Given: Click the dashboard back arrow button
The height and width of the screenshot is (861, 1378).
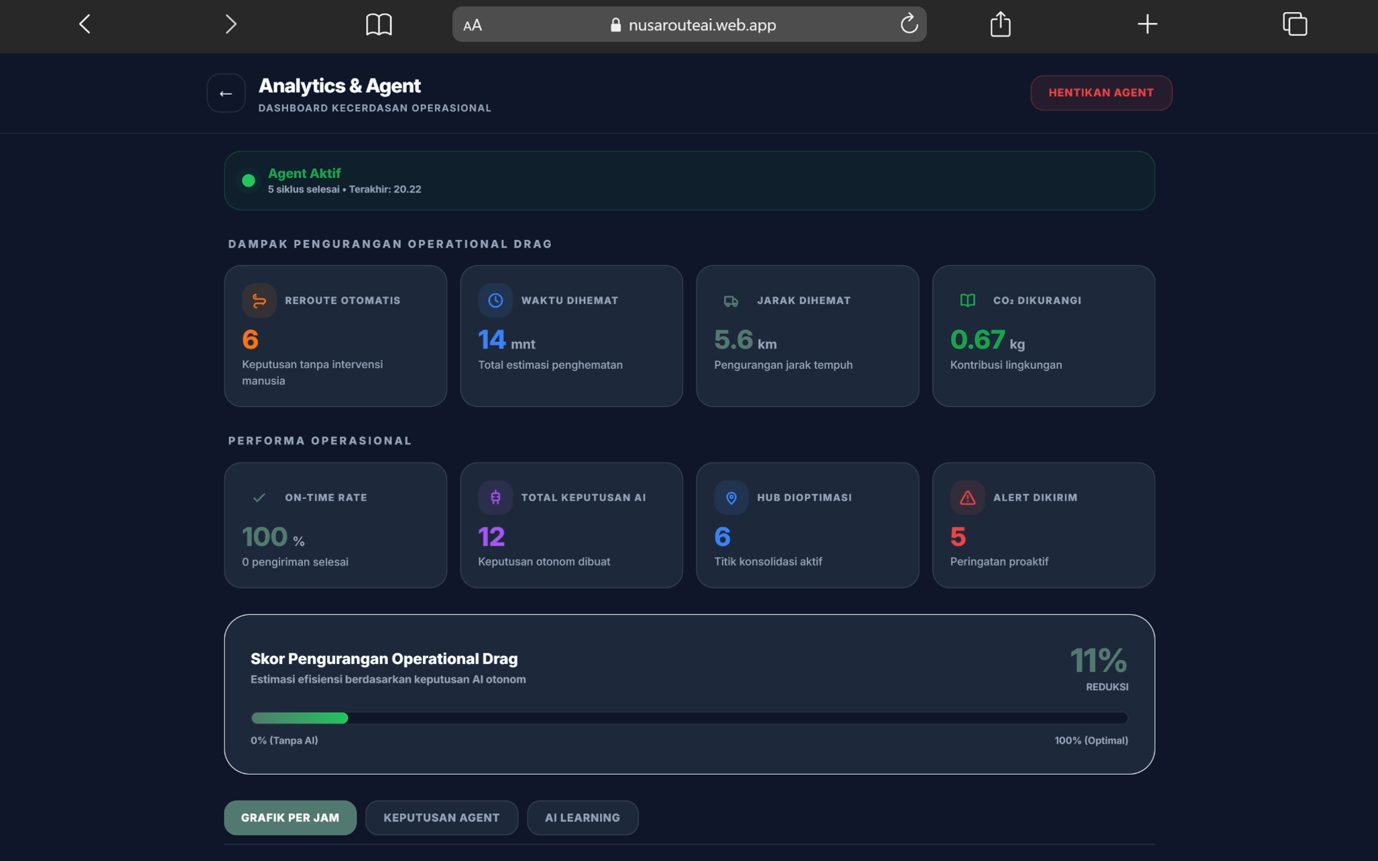Looking at the screenshot, I should (x=226, y=93).
